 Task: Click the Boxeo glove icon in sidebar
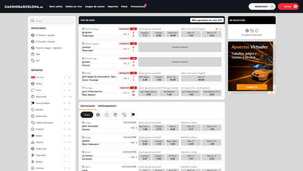(33, 136)
